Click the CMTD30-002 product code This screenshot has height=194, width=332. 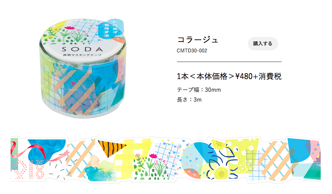tap(192, 51)
